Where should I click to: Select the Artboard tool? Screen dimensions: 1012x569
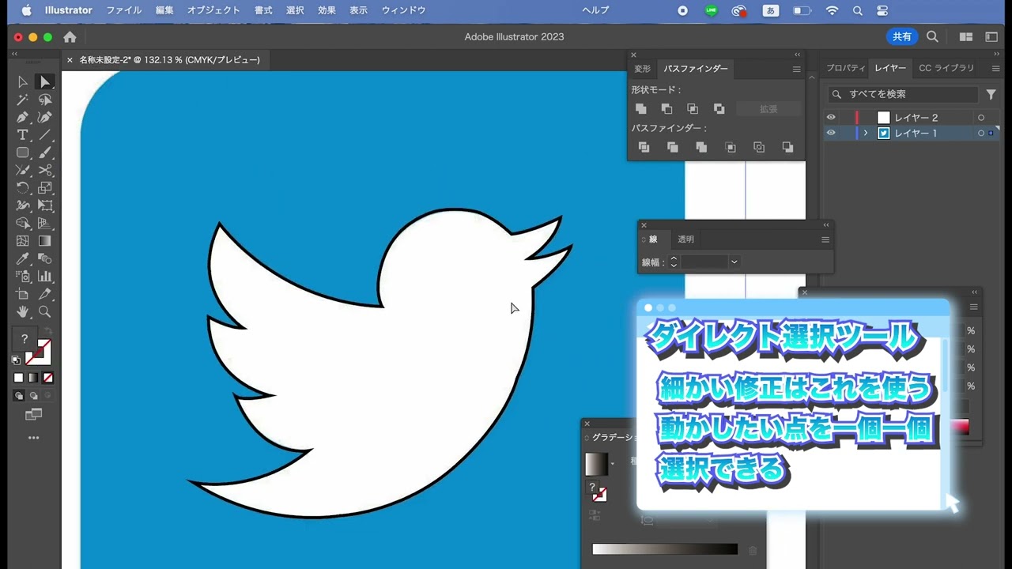(23, 294)
